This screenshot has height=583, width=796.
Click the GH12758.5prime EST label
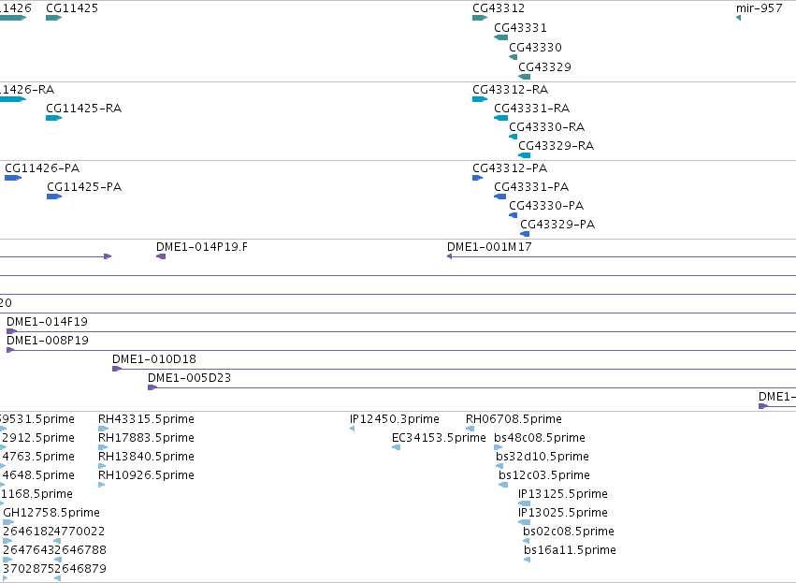(x=51, y=513)
